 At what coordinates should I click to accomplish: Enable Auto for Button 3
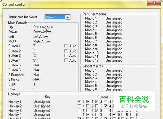click(x=66, y=55)
